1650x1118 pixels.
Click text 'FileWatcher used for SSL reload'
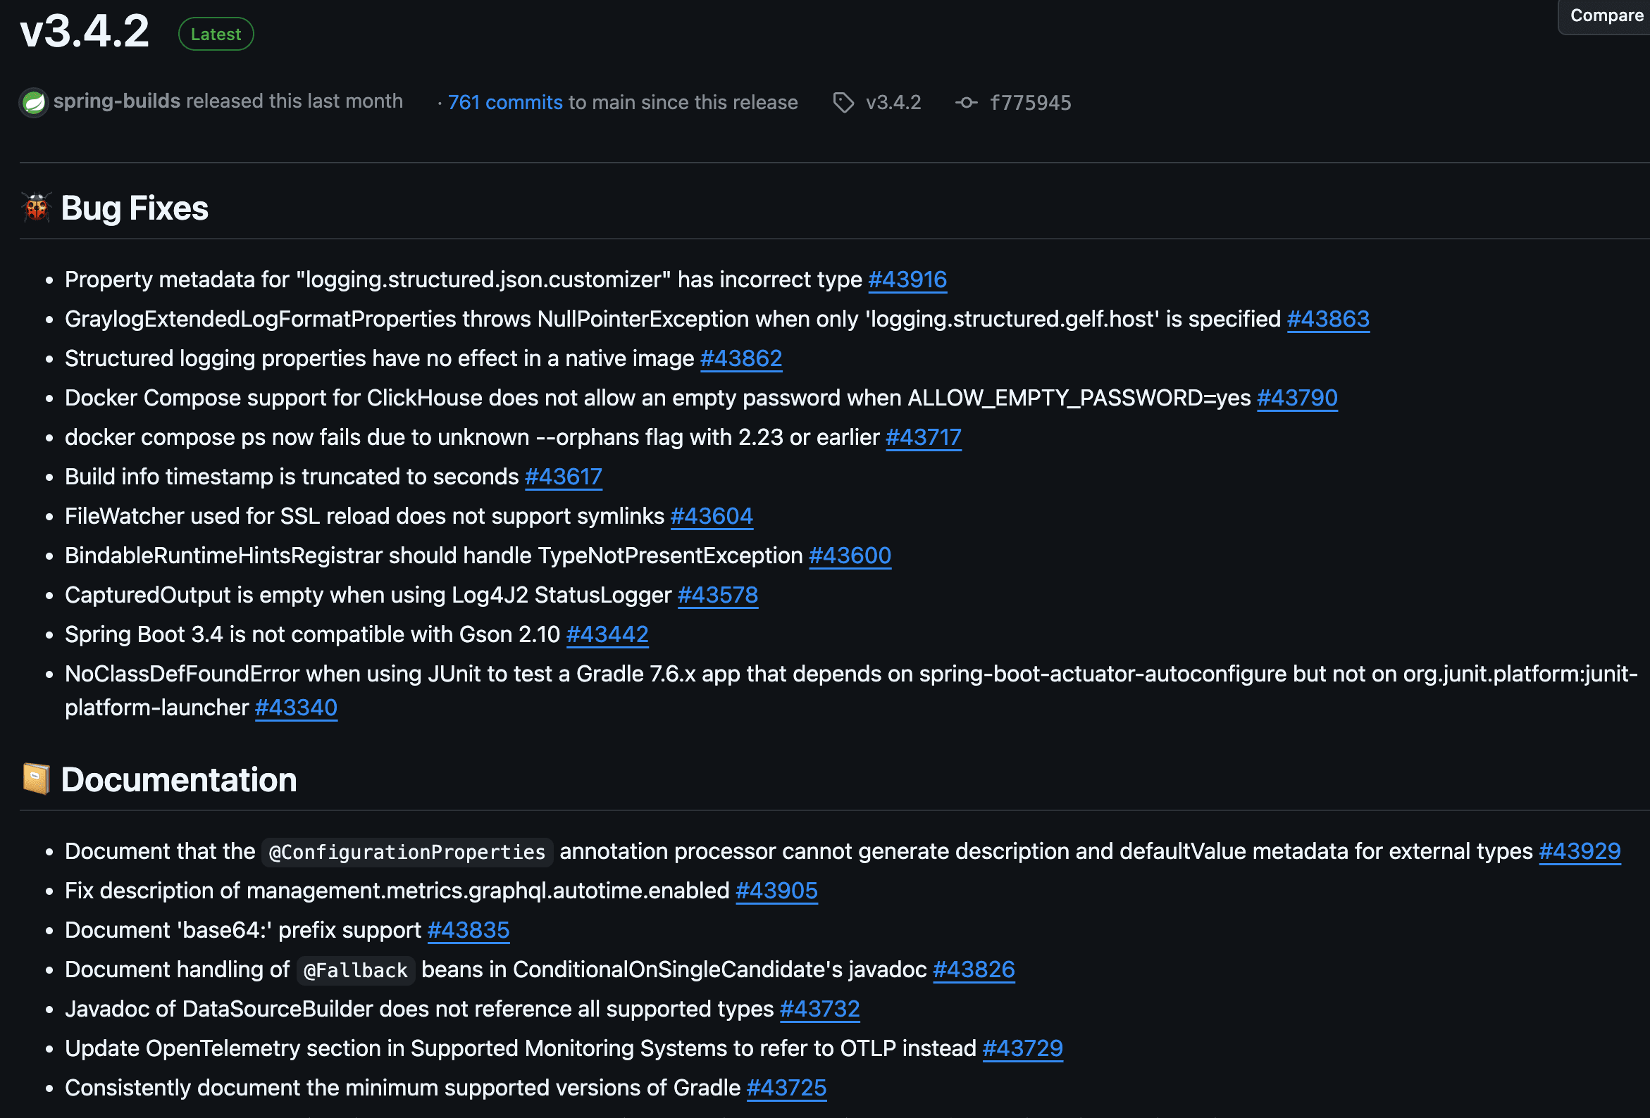click(x=227, y=516)
